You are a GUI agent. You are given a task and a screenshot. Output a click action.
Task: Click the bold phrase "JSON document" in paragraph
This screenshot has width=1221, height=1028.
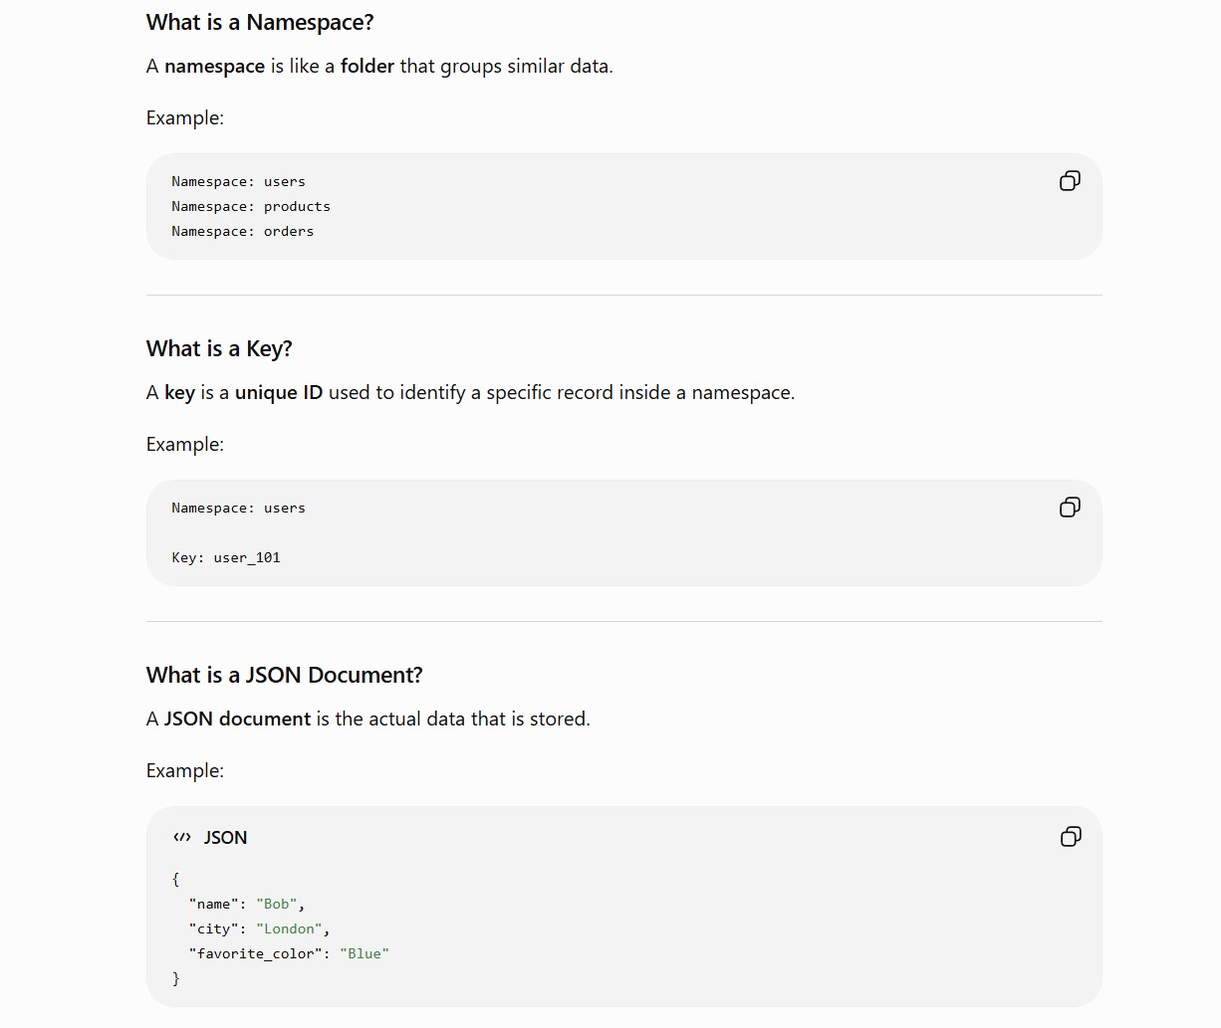click(x=237, y=719)
